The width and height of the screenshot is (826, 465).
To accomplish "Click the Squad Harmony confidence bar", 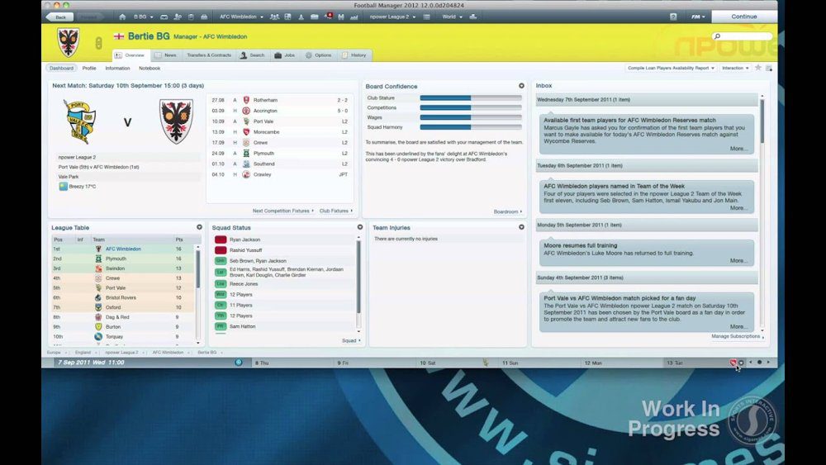I will click(471, 127).
